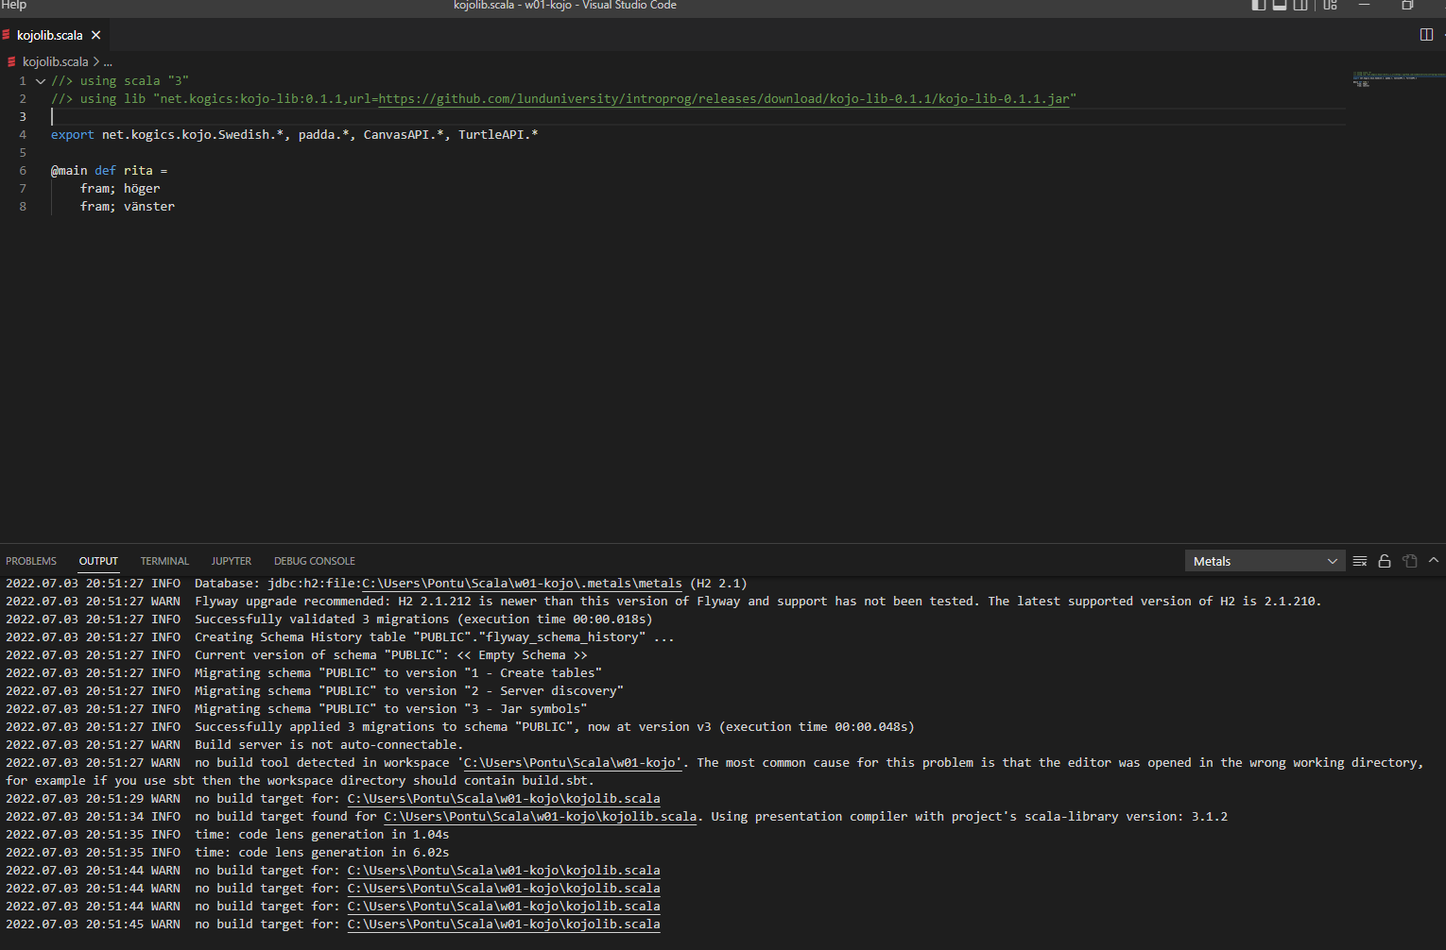Toggle the panel visibility icon in title bar

1279,5
